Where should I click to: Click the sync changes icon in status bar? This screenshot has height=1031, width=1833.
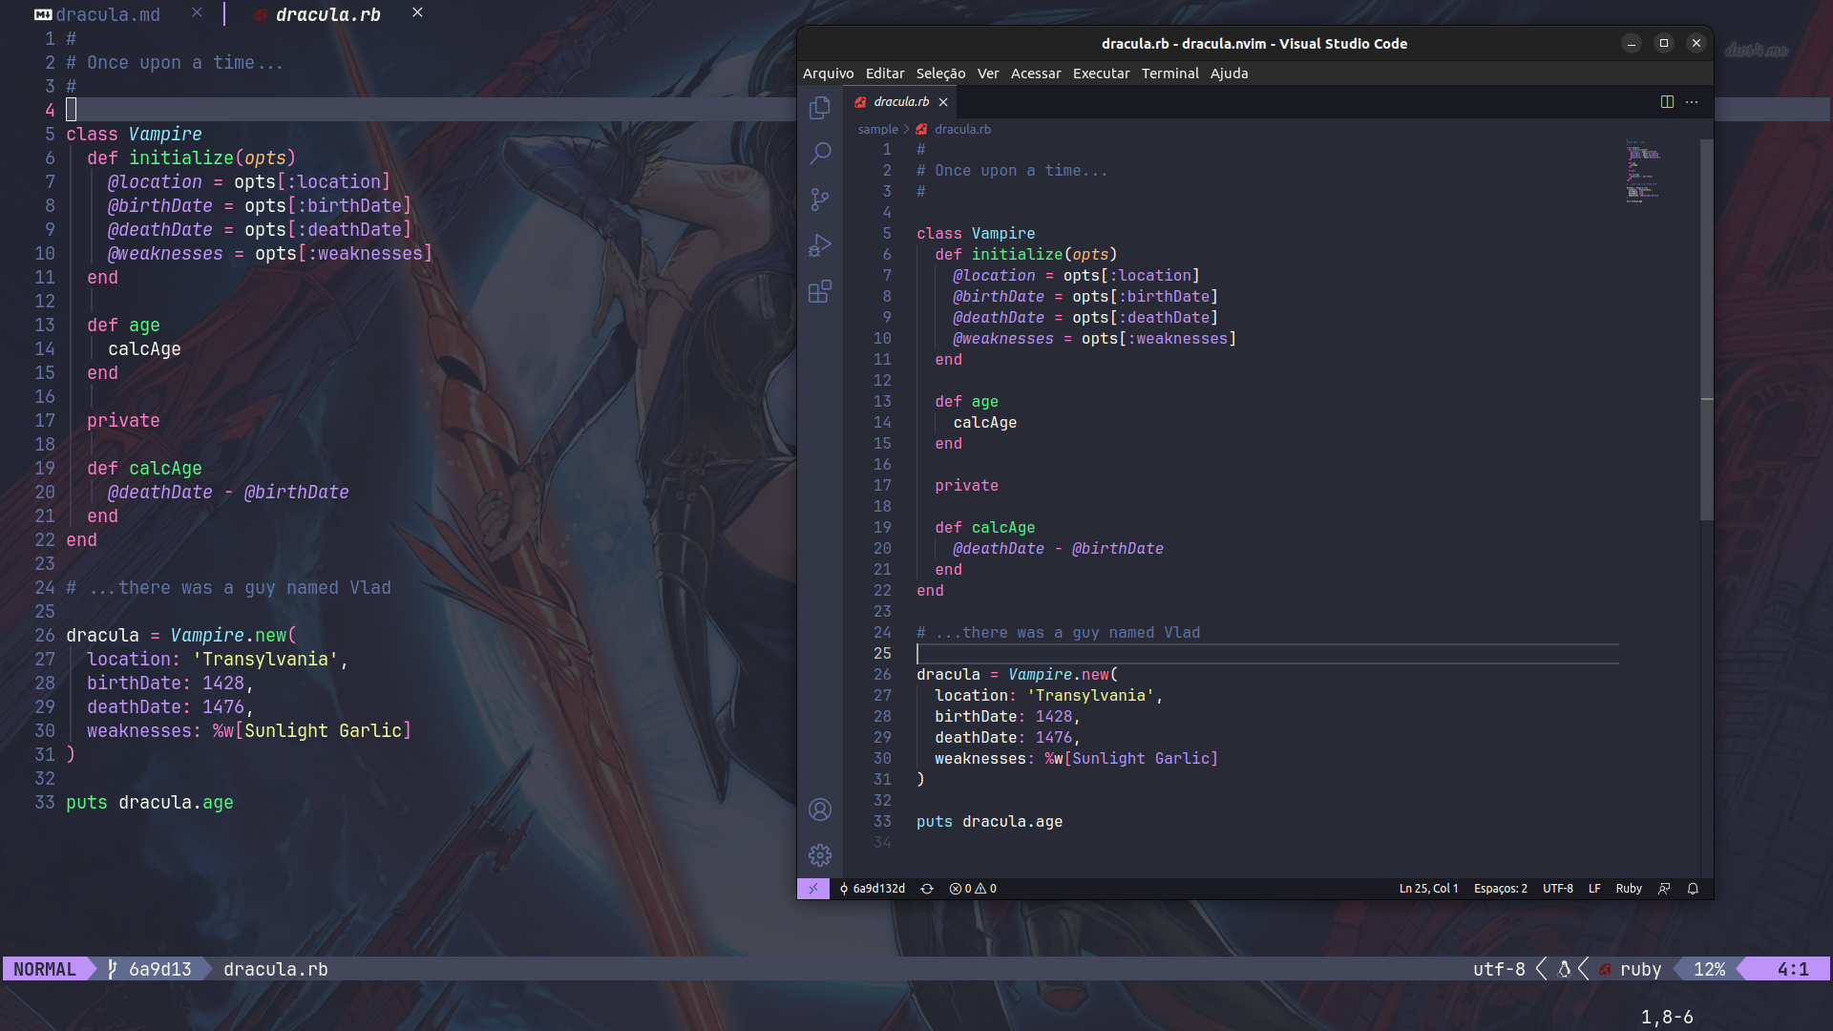(926, 889)
